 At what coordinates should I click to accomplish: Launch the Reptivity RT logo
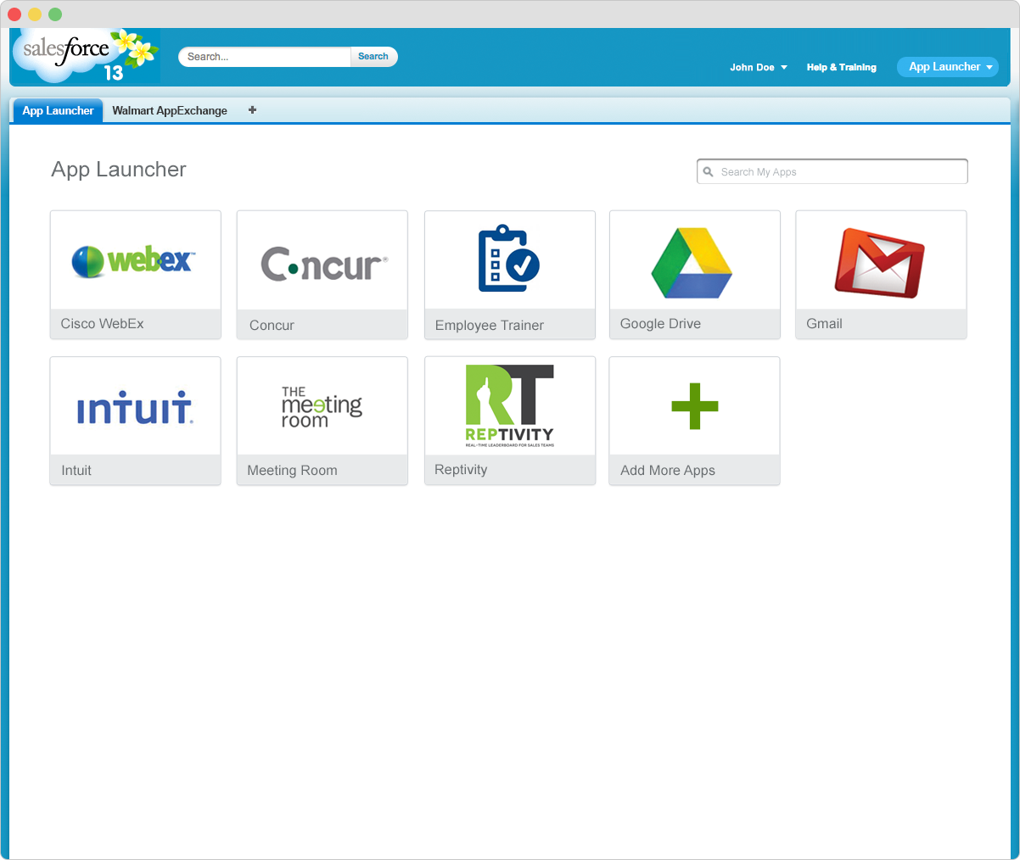509,405
